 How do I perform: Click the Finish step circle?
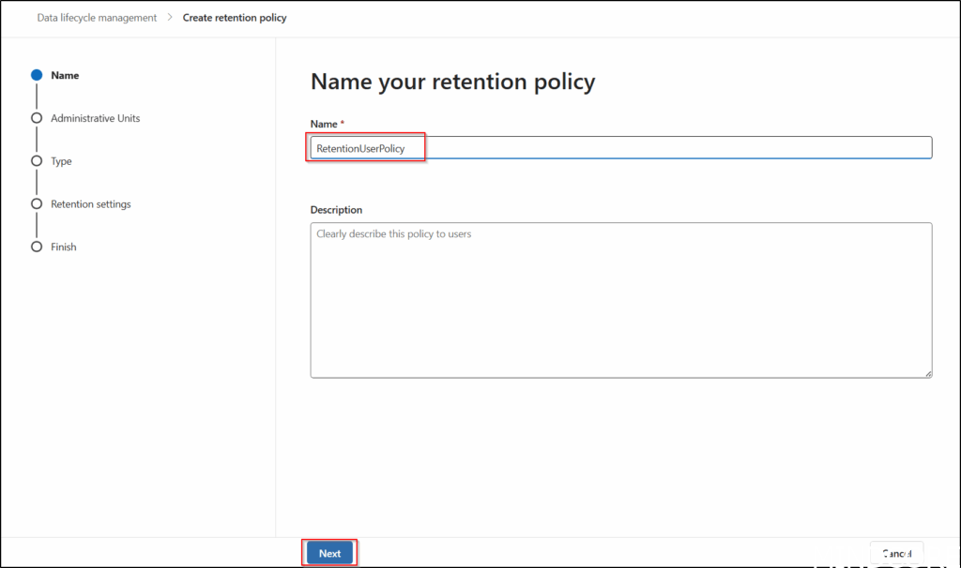37,247
